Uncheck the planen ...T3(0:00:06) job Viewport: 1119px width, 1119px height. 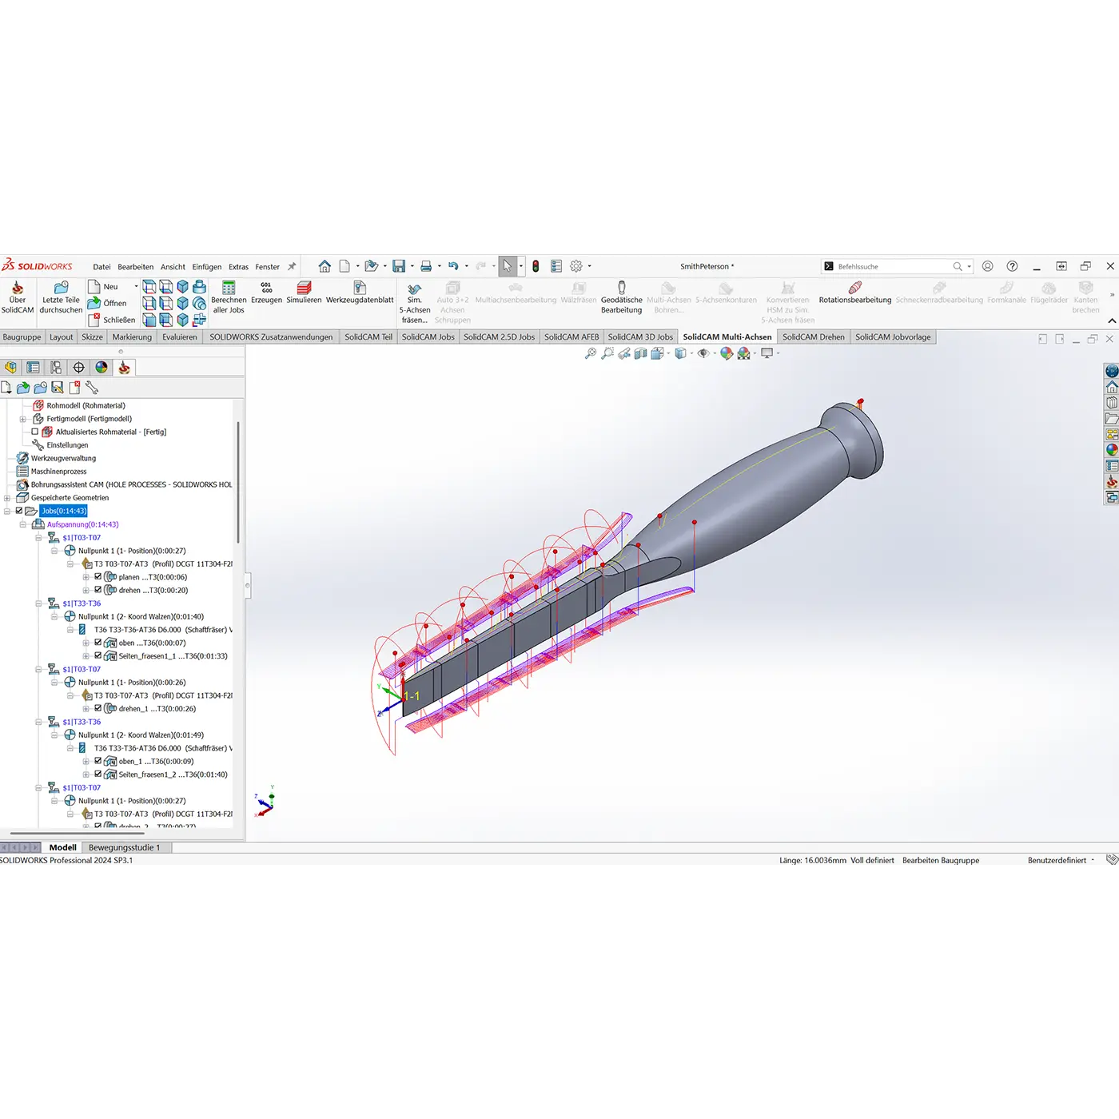point(98,576)
